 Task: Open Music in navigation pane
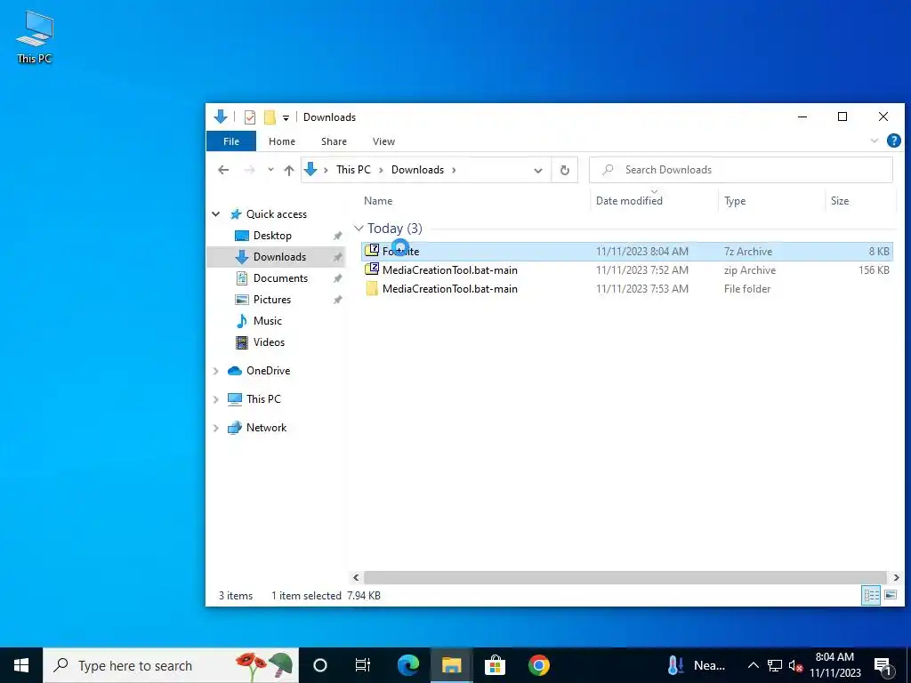pyautogui.click(x=267, y=320)
